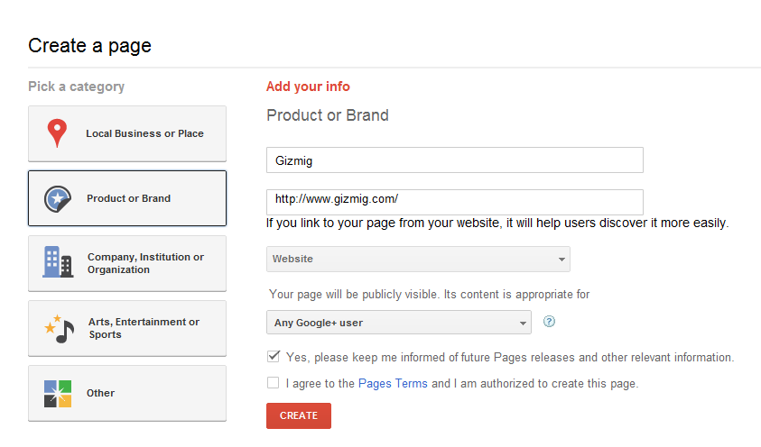Click the music note with stars icon

(60, 329)
